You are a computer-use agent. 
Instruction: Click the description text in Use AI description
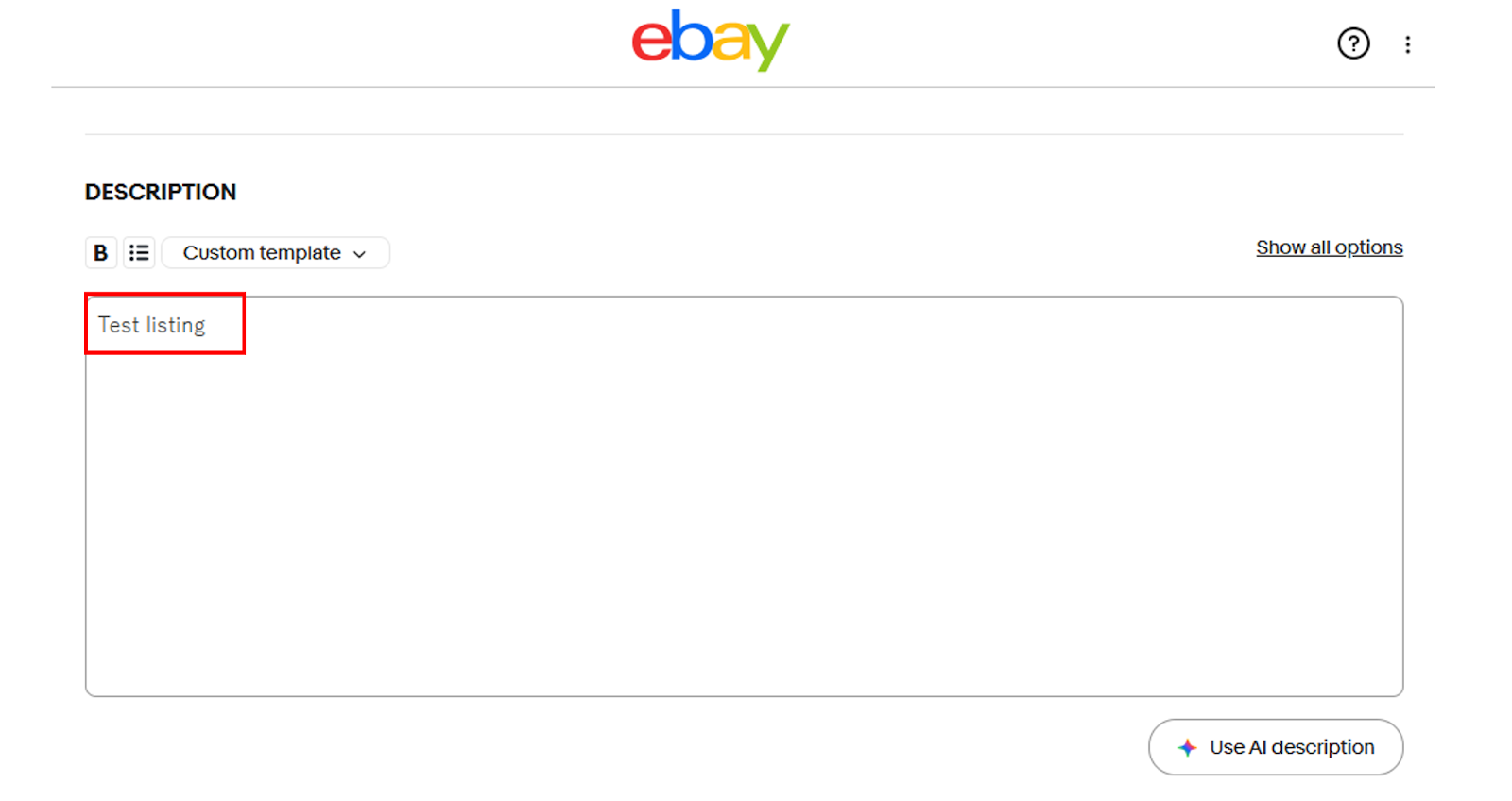pyautogui.click(x=1323, y=747)
